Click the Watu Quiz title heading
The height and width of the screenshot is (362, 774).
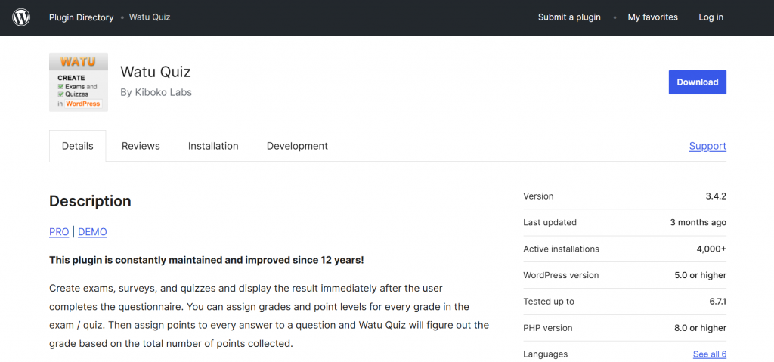pos(156,72)
